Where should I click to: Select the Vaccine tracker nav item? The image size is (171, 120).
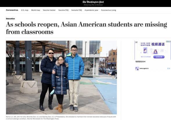pyautogui.click(x=49, y=10)
